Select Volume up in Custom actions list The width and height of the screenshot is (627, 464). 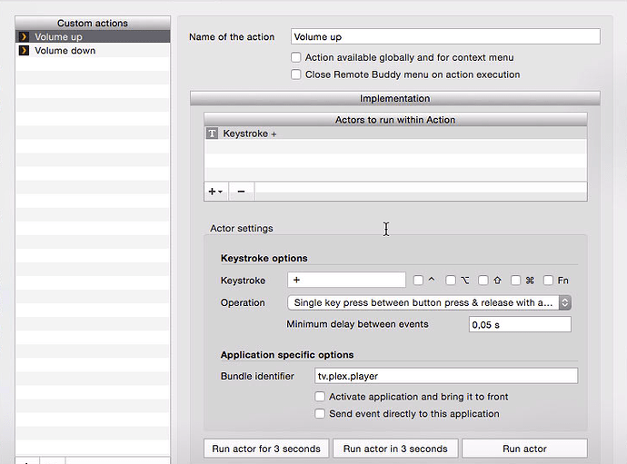pos(93,36)
